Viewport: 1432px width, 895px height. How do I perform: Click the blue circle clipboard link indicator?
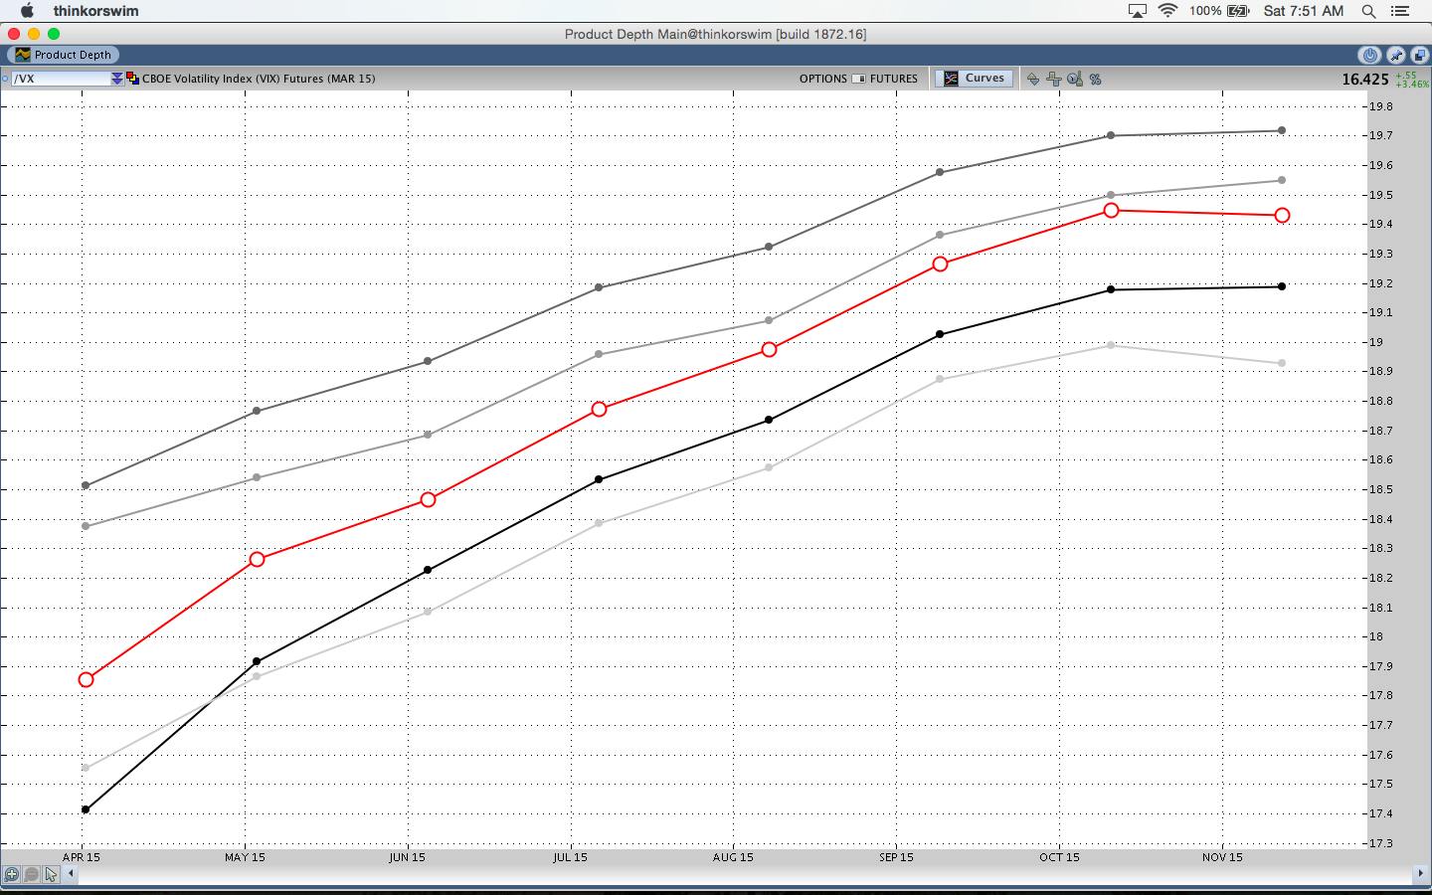pyautogui.click(x=5, y=79)
